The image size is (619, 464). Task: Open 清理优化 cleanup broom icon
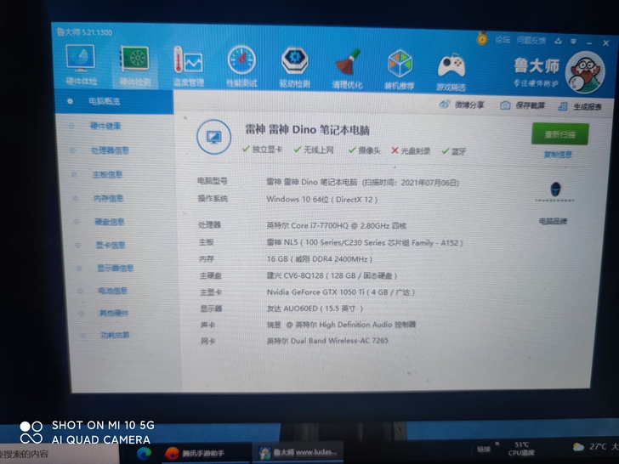click(348, 68)
